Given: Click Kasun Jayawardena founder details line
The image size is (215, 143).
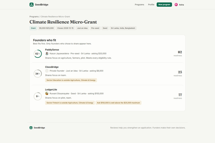Looking at the screenshot, I should point(78,54).
